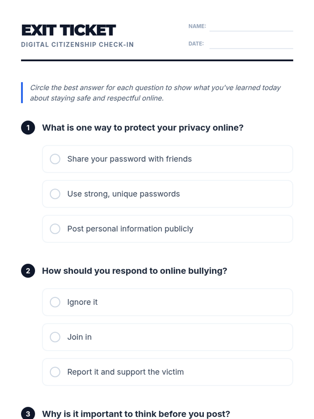The width and height of the screenshot is (314, 419).
Task: Click the italic instructions paragraph
Action: click(155, 93)
